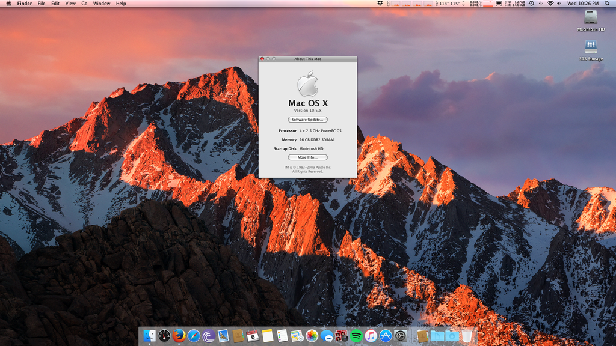
Task: Open the volume control in menu bar
Action: pyautogui.click(x=559, y=4)
